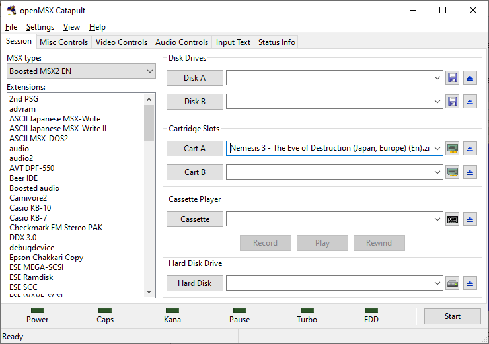489x344 pixels.
Task: Click the extensions list scrollbar thumb
Action: 149,123
